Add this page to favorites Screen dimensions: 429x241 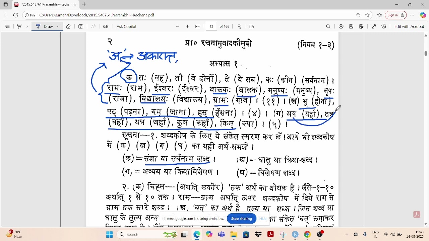(x=367, y=15)
